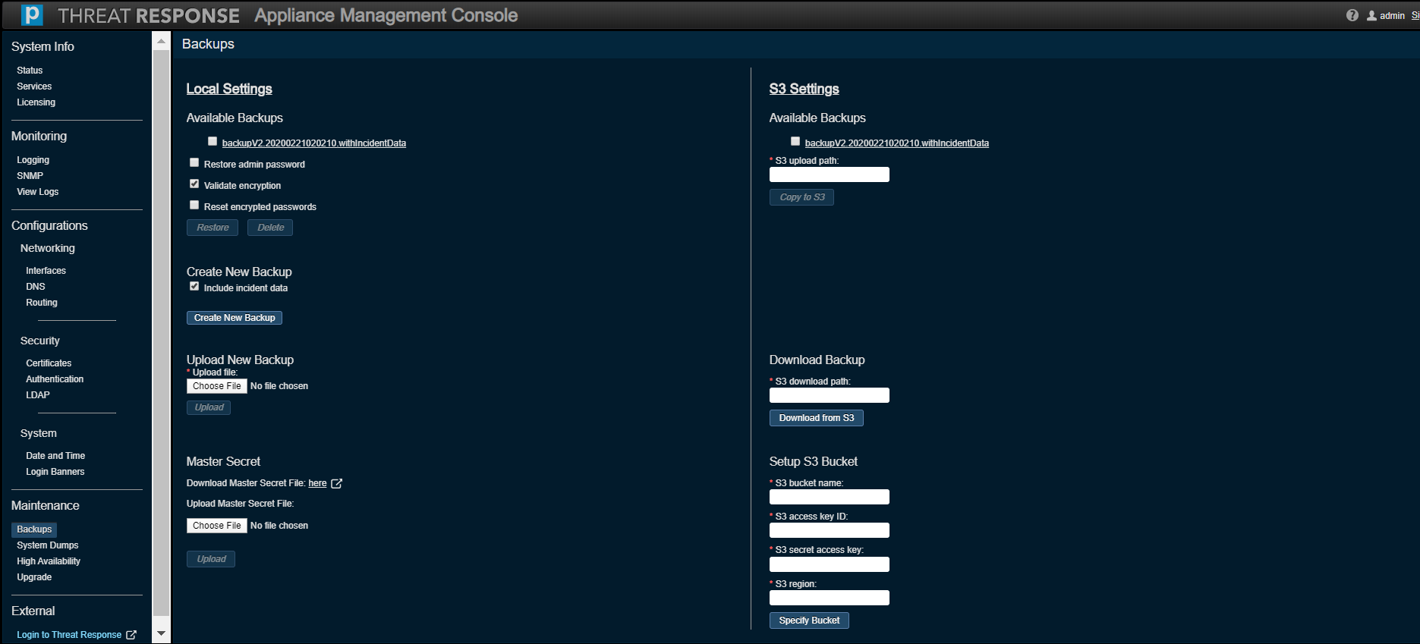
Task: Open Certificates under Security
Action: click(x=49, y=363)
